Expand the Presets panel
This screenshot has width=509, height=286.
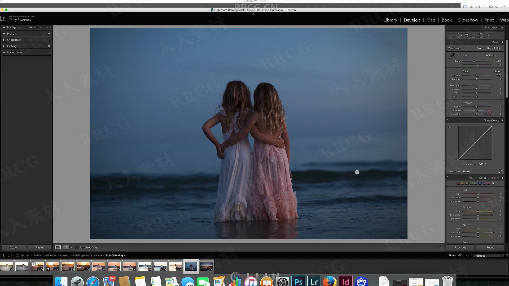coord(4,34)
